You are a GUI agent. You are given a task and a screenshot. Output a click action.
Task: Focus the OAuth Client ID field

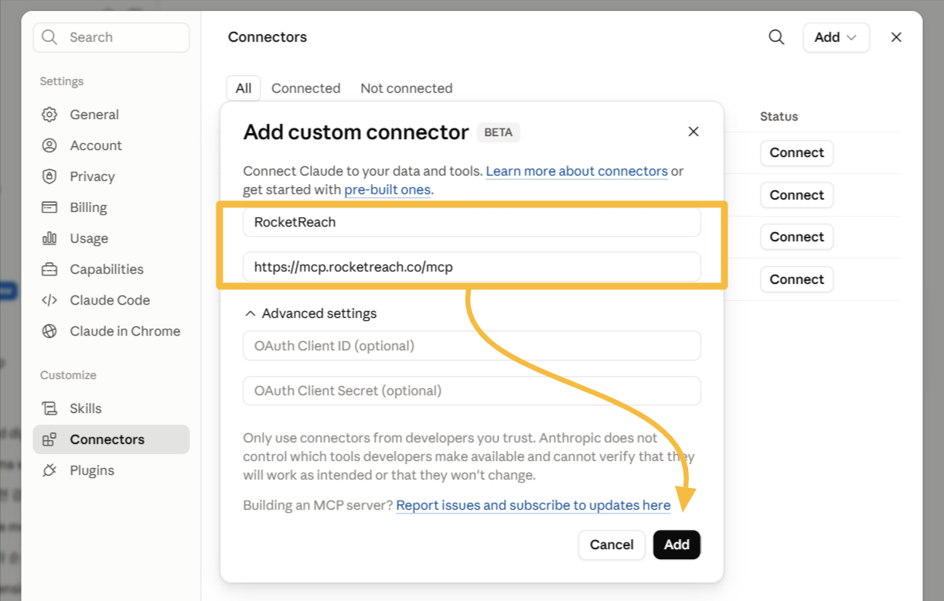472,346
